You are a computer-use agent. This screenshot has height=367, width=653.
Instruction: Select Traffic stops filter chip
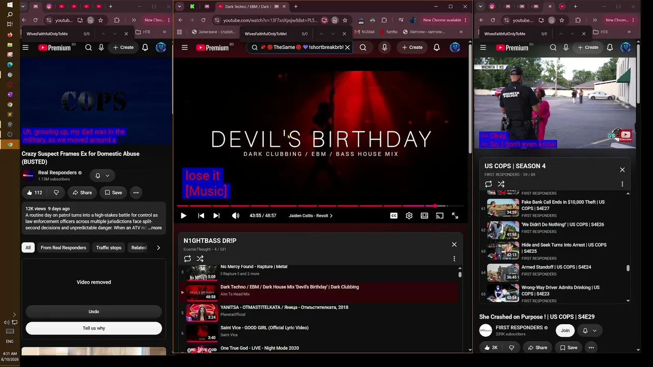(109, 248)
